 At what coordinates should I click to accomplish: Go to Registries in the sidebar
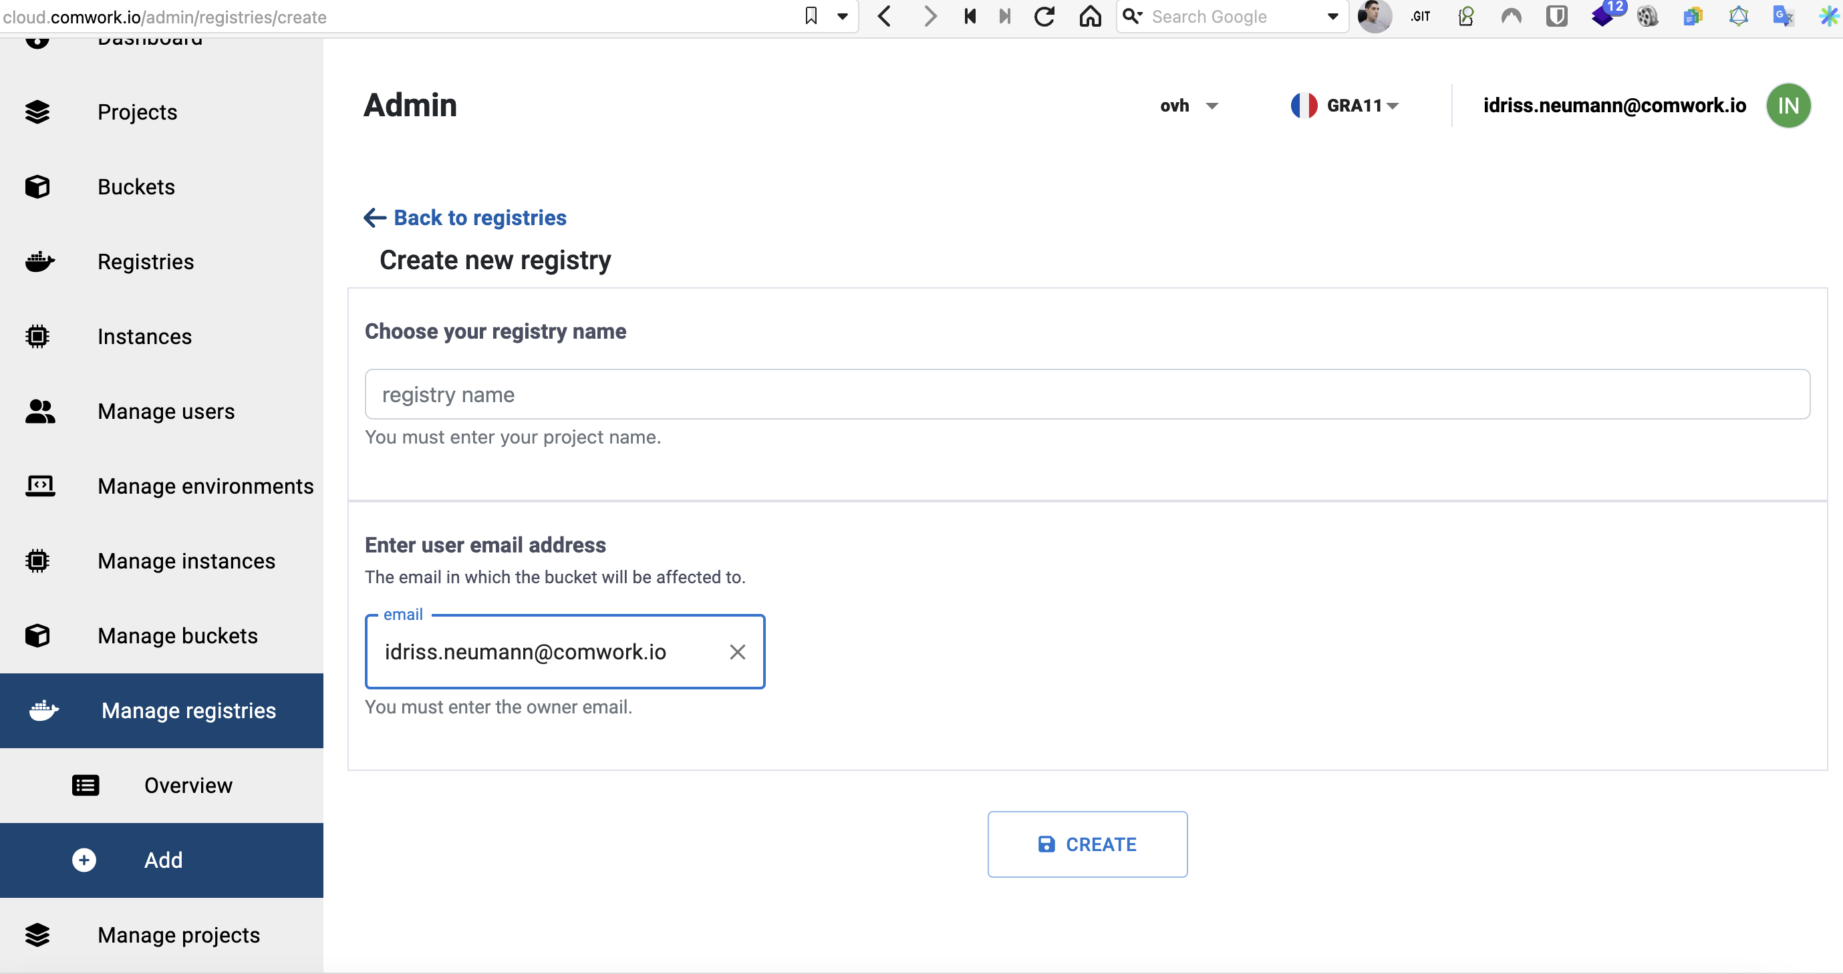(162, 262)
